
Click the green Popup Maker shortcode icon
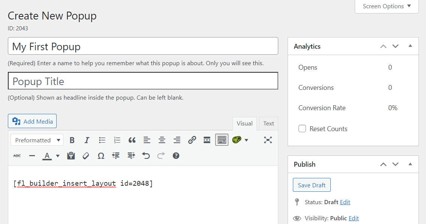237,140
